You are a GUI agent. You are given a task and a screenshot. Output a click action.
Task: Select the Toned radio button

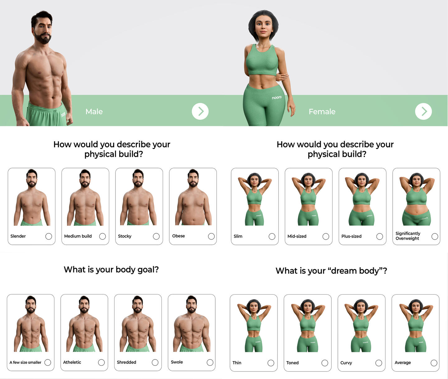pyautogui.click(x=325, y=363)
